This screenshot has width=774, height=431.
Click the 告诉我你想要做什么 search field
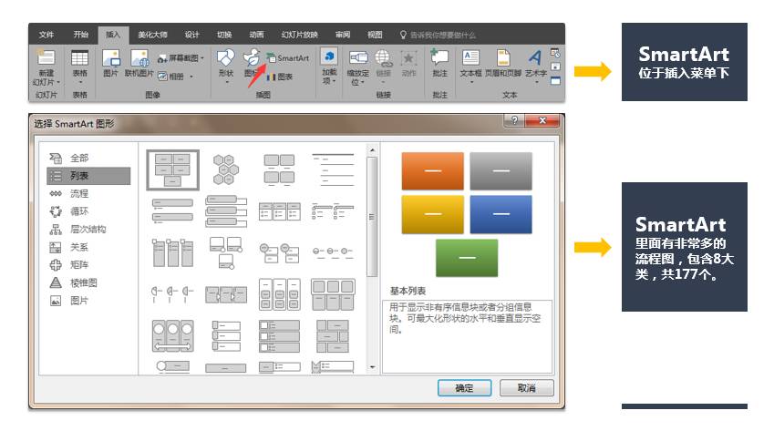click(x=438, y=35)
